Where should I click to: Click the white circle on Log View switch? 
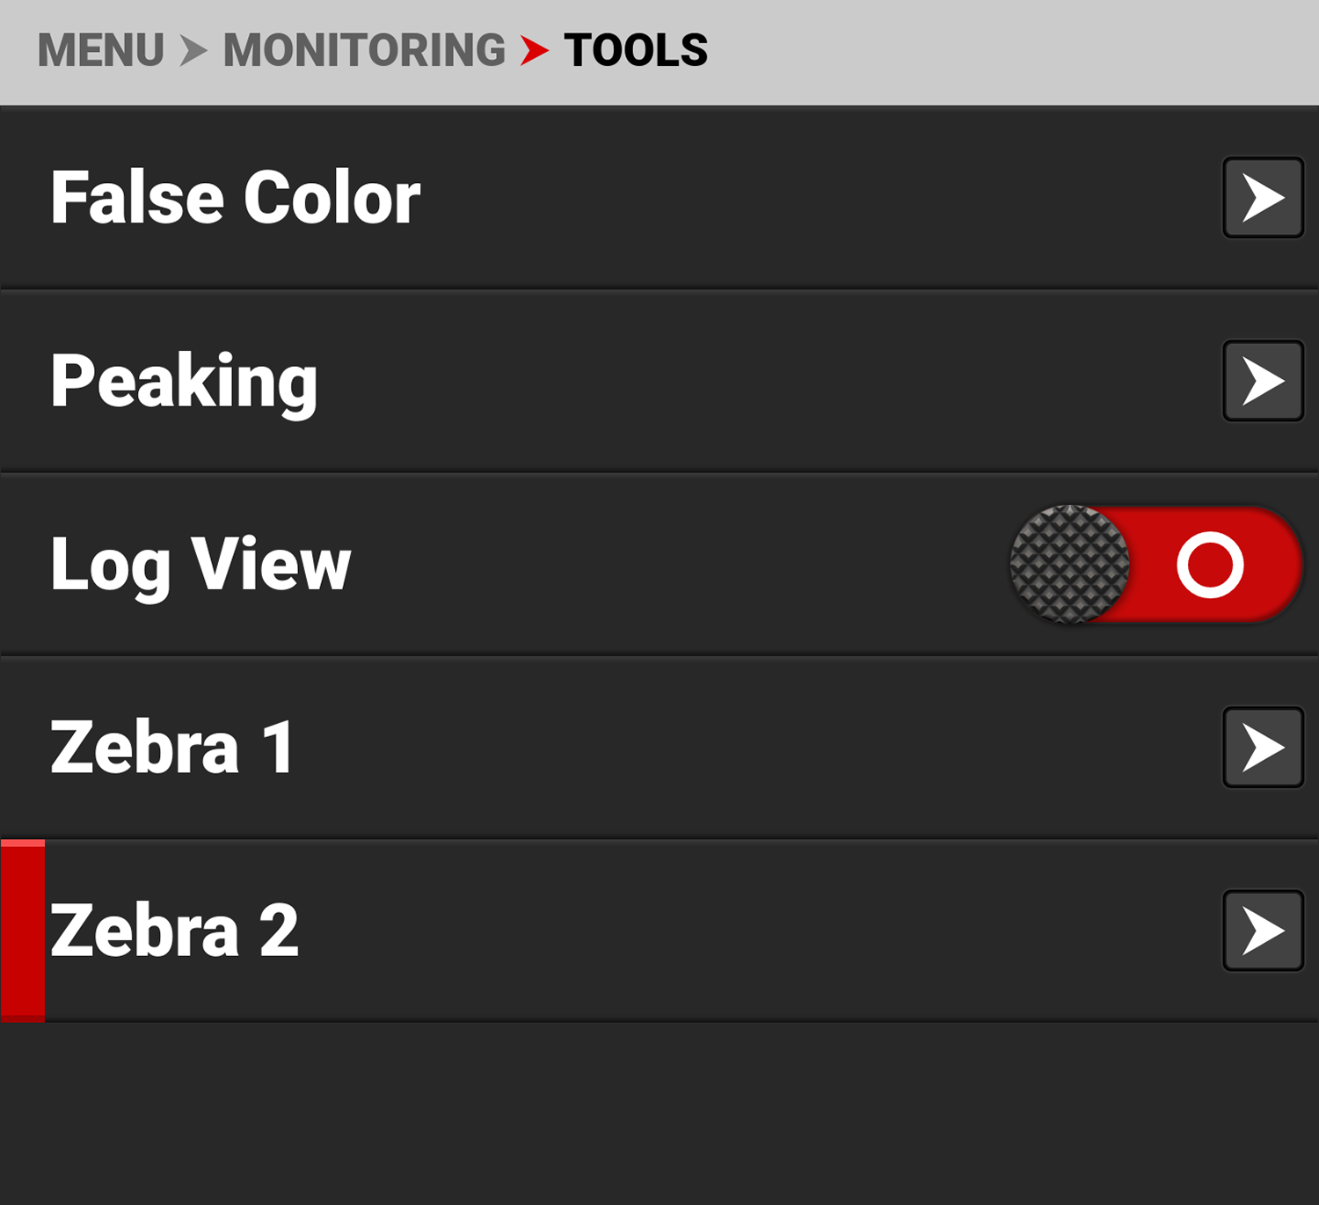pyautogui.click(x=1210, y=565)
